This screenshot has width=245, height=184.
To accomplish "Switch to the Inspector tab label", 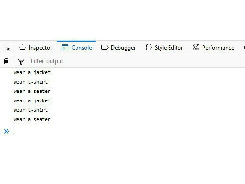I will 40,48.
